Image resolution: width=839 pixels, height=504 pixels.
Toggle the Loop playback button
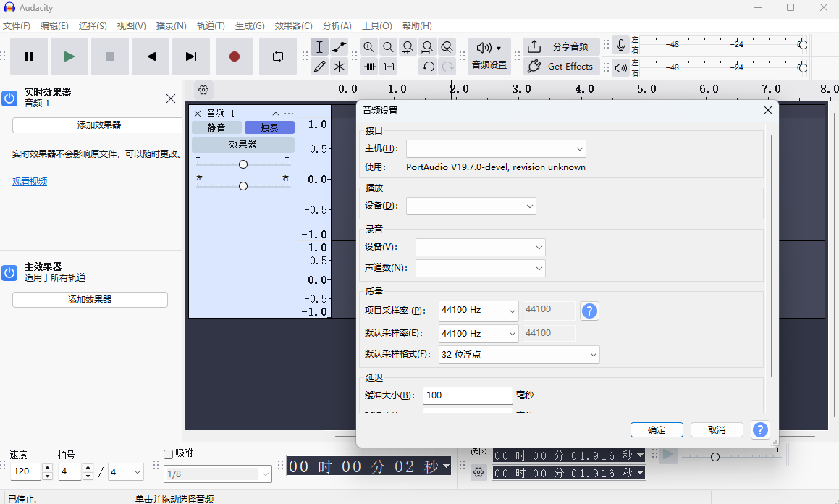278,56
